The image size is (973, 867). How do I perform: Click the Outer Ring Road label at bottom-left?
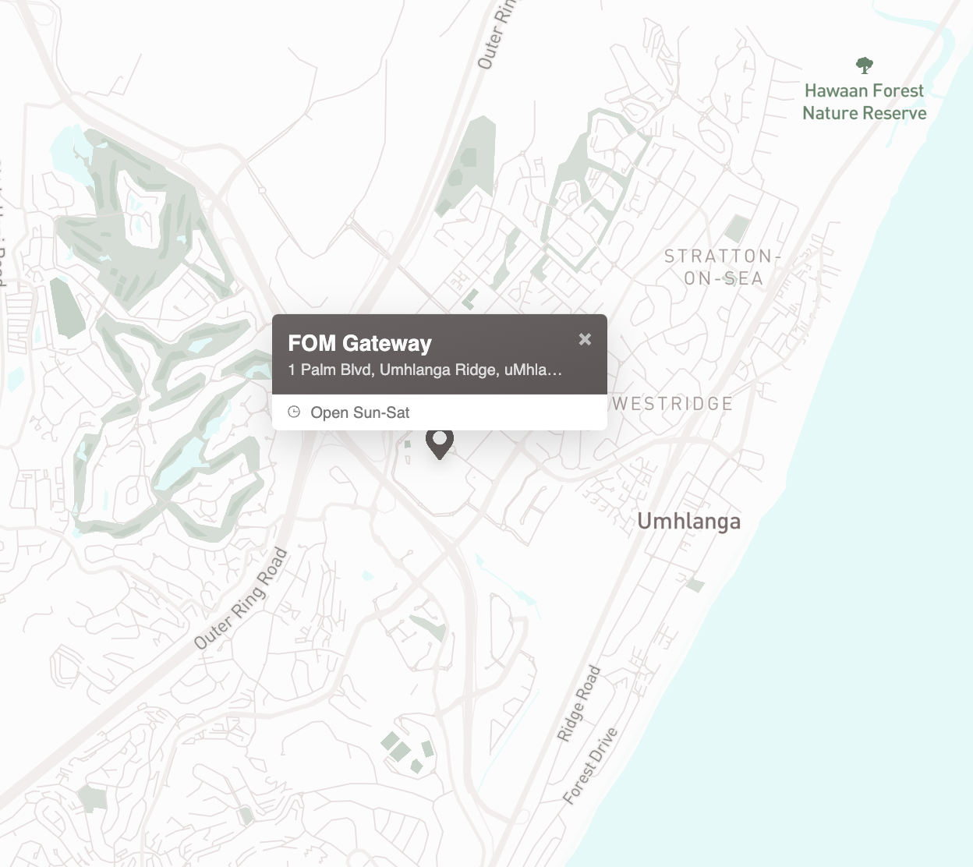(241, 599)
